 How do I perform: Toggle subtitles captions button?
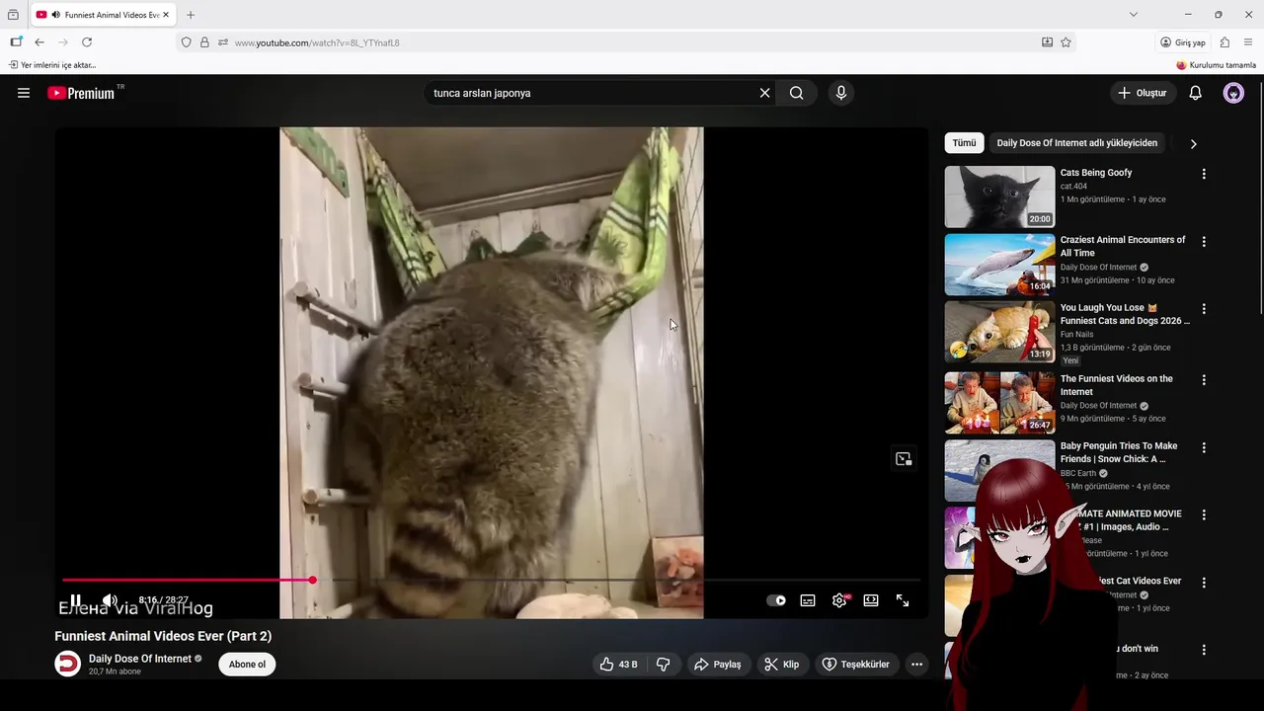tap(808, 600)
